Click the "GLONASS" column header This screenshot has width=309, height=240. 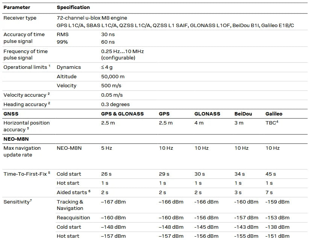click(x=207, y=114)
